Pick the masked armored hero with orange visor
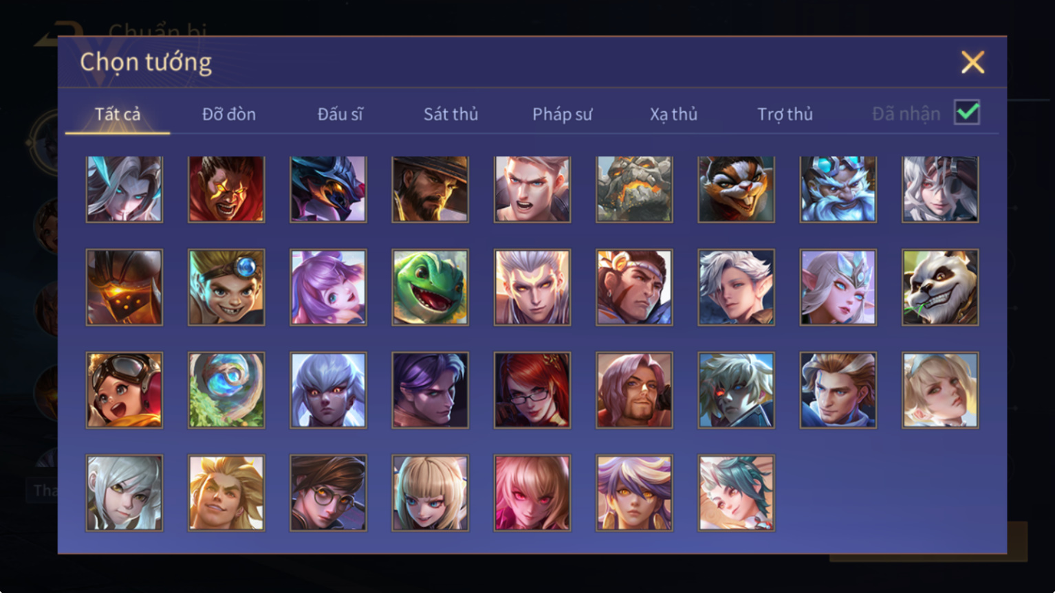The width and height of the screenshot is (1055, 593). [124, 287]
